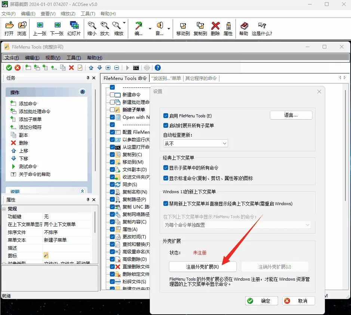Click the blue help question mark icon
Viewport: 351px width, 315px height.
pyautogui.click(x=158, y=68)
